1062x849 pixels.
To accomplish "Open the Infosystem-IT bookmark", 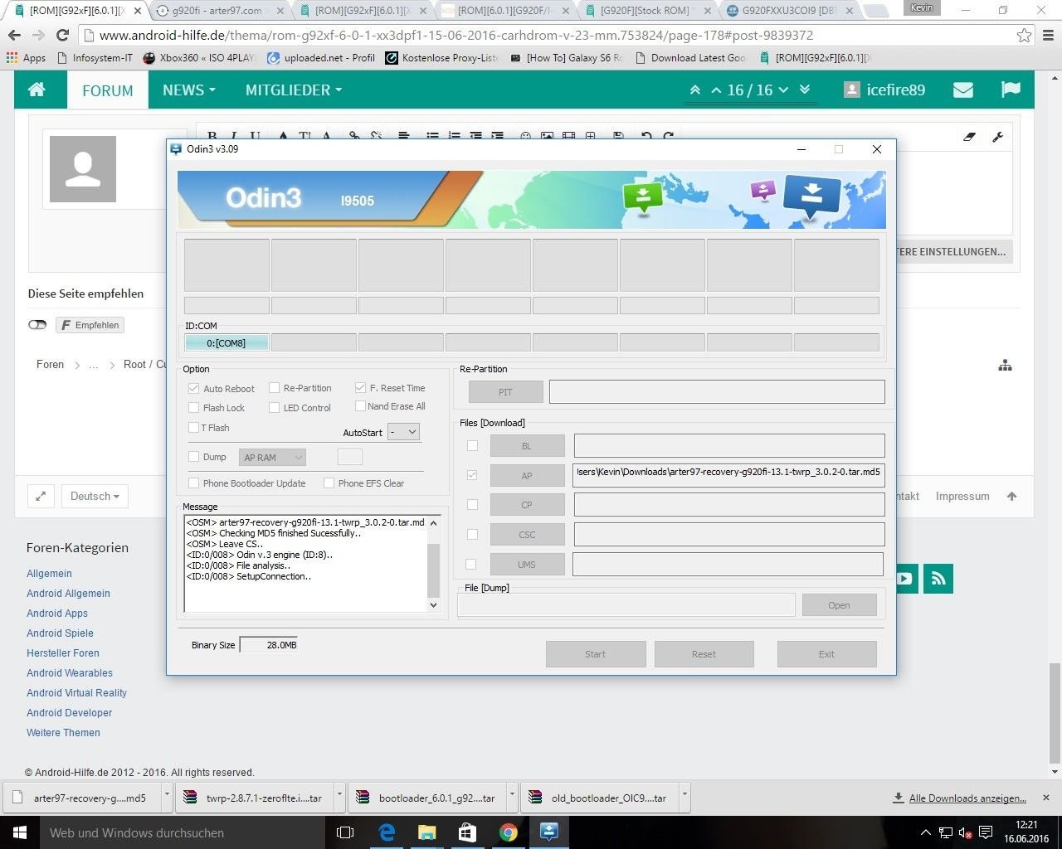I will click(x=95, y=58).
